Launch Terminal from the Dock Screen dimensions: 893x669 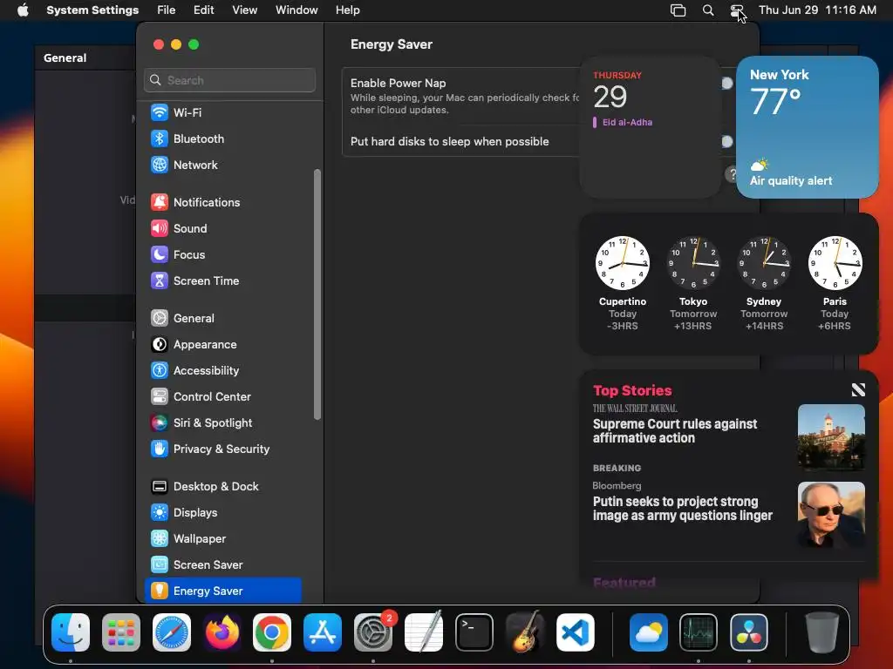[474, 632]
